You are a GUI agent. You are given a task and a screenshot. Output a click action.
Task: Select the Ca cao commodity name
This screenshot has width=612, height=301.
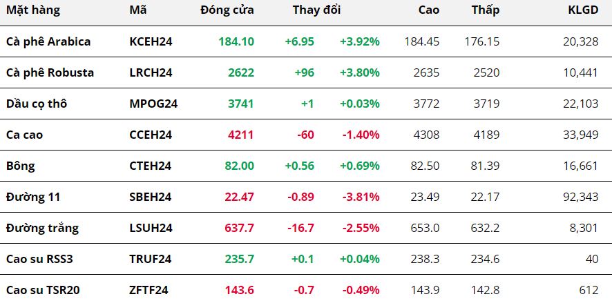(24, 135)
